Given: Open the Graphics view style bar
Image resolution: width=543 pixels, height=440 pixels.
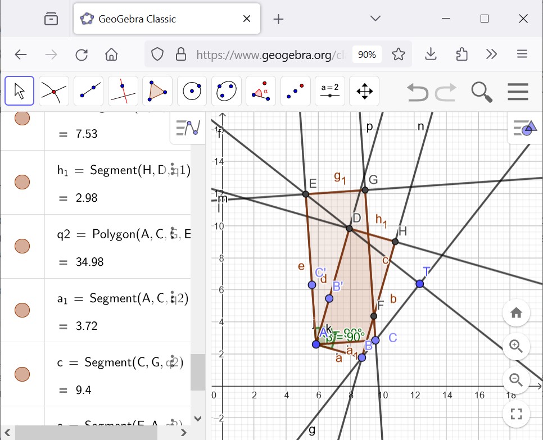Looking at the screenshot, I should (524, 128).
